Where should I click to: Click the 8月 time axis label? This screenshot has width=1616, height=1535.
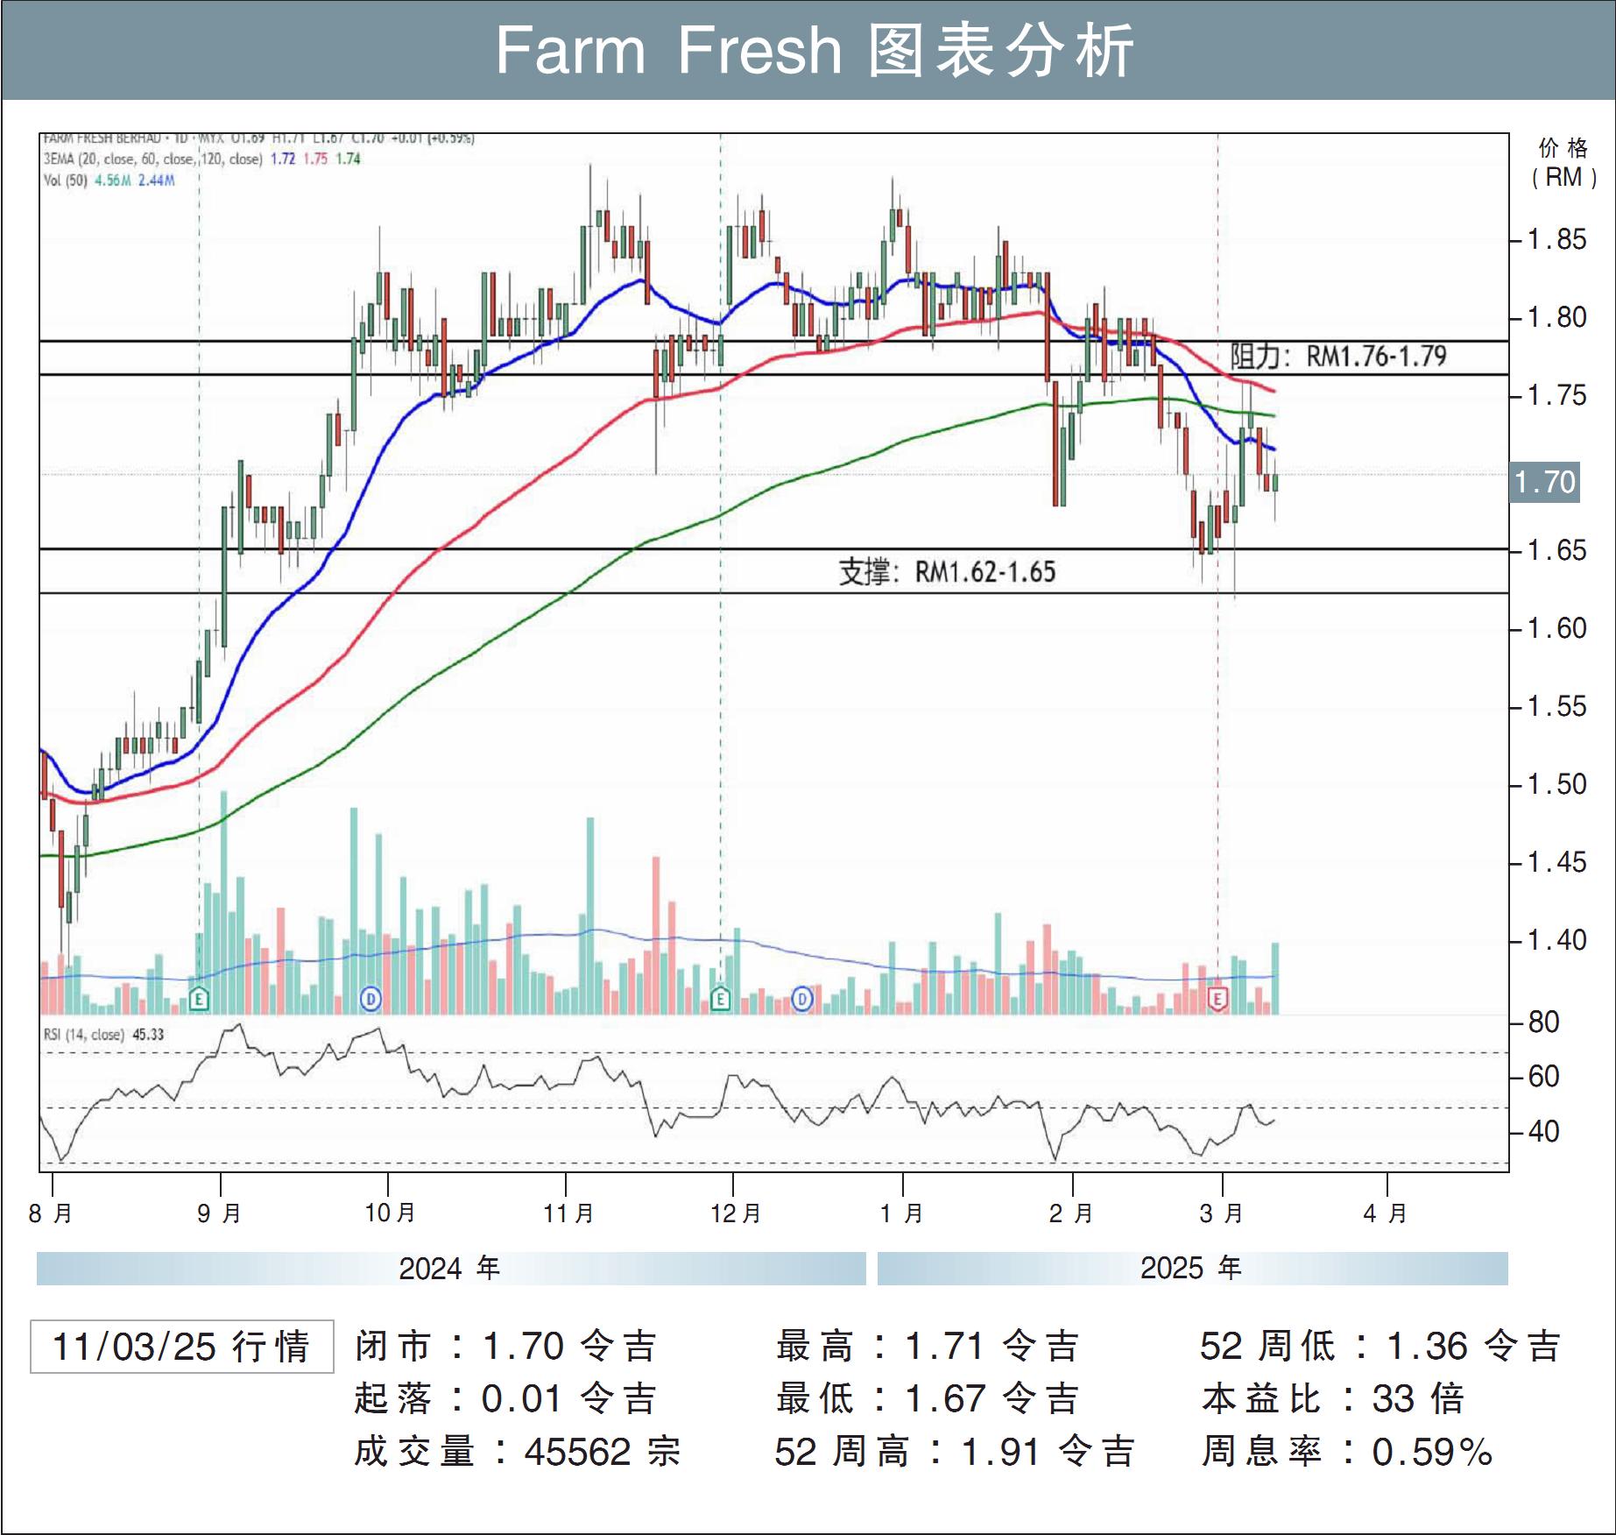point(51,1213)
